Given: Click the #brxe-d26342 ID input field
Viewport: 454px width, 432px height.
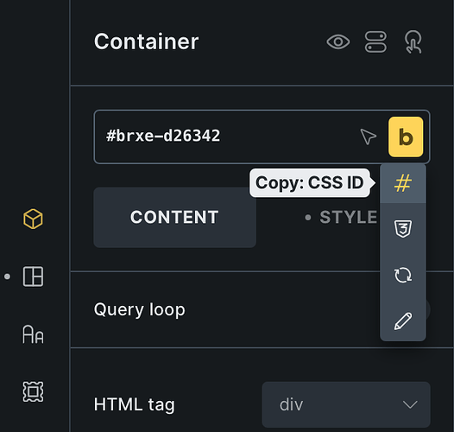Looking at the screenshot, I should [226, 137].
